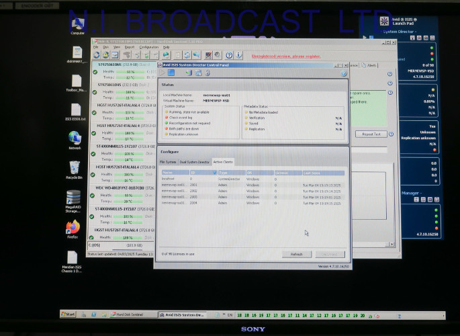This screenshot has width=460, height=336.
Task: Click the Avid ISIS Launch Pad logo icon
Action: click(x=384, y=21)
